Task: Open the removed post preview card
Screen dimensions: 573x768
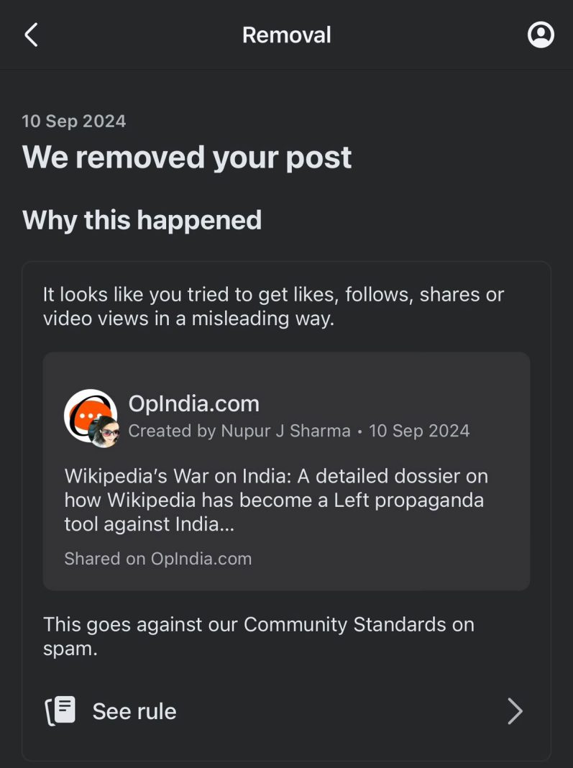Action: (x=286, y=471)
